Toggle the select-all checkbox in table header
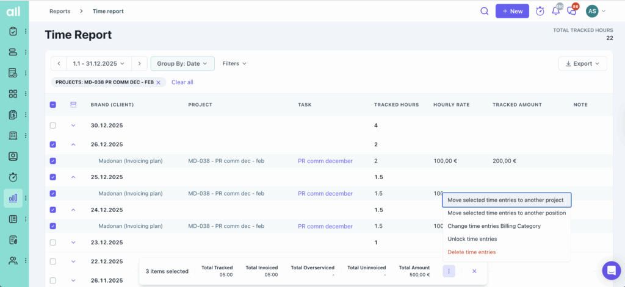 [52, 105]
